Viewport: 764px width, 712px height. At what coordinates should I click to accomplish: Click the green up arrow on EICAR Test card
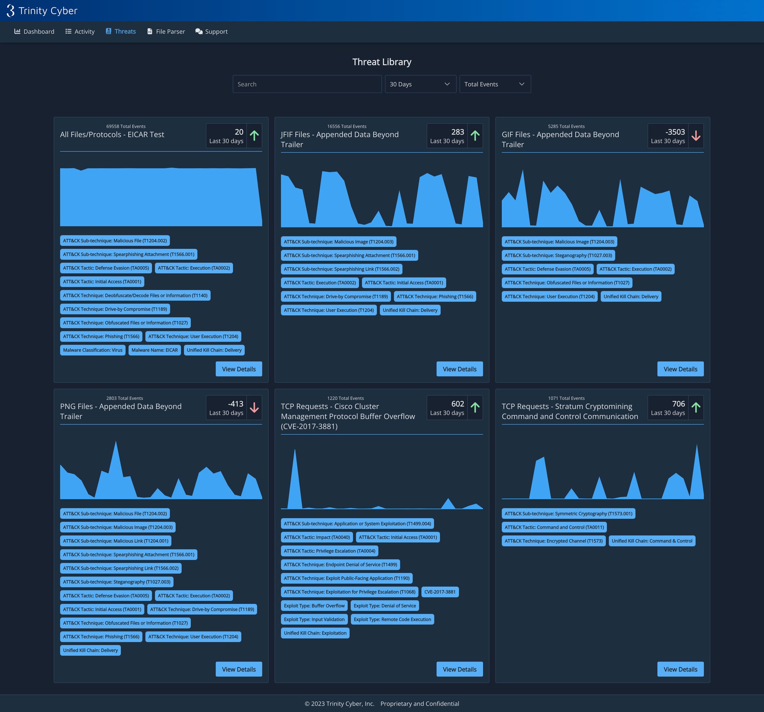pyautogui.click(x=254, y=136)
